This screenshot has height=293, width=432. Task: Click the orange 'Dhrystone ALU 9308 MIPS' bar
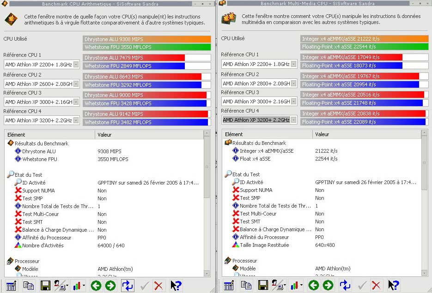[x=147, y=39]
